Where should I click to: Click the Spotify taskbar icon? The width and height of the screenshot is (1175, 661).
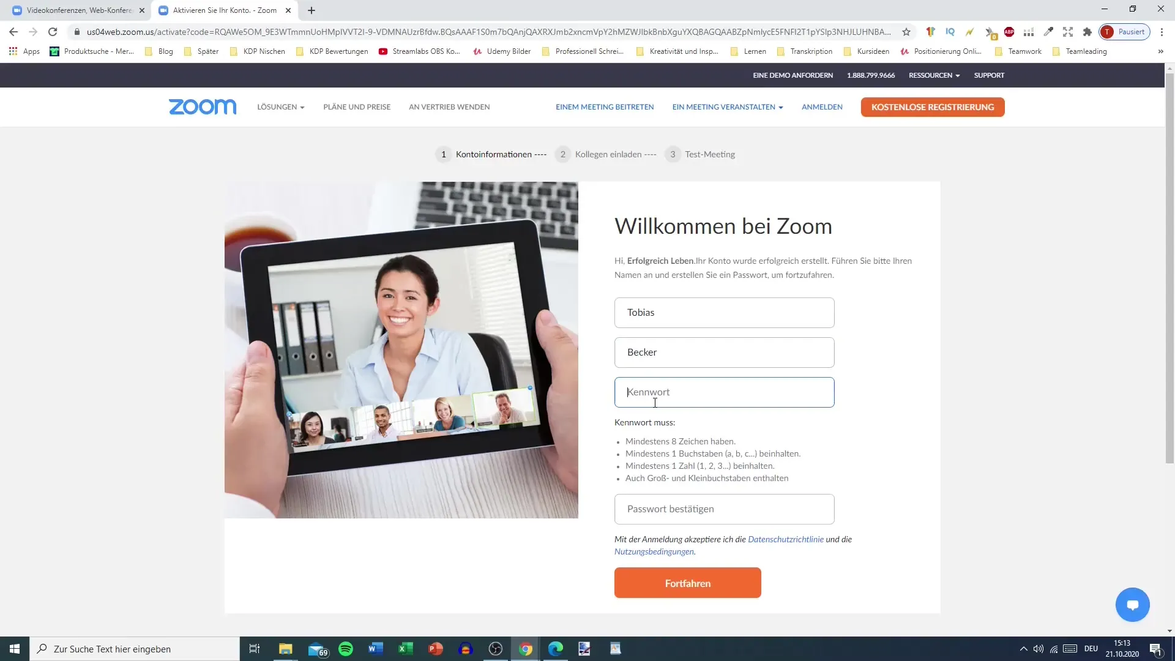(345, 648)
